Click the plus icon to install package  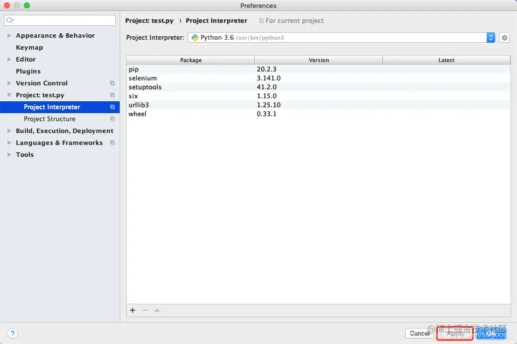point(133,310)
